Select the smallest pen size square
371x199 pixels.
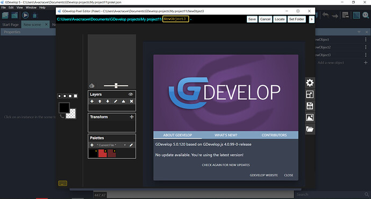(59, 96)
